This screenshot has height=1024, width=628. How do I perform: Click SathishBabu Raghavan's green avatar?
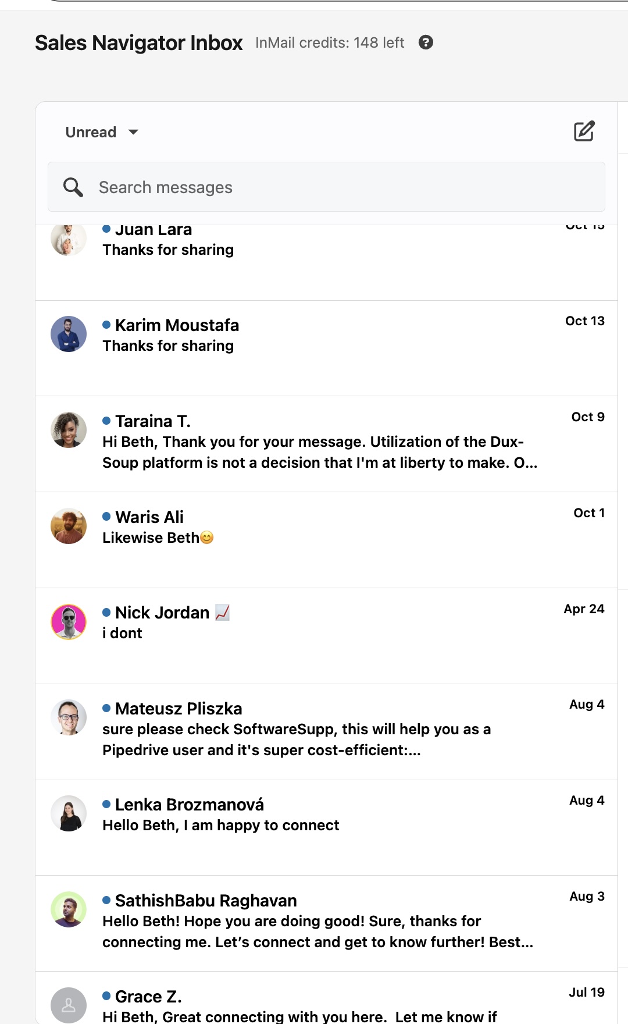(69, 909)
